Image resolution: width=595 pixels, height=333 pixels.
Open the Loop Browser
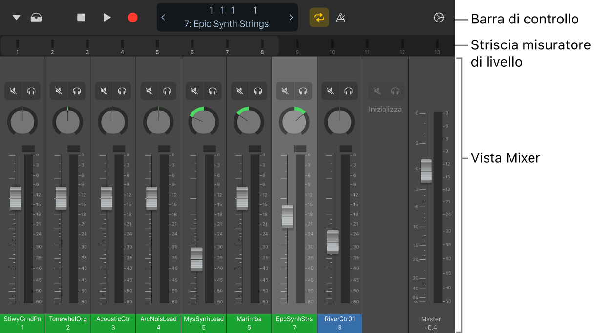point(35,17)
